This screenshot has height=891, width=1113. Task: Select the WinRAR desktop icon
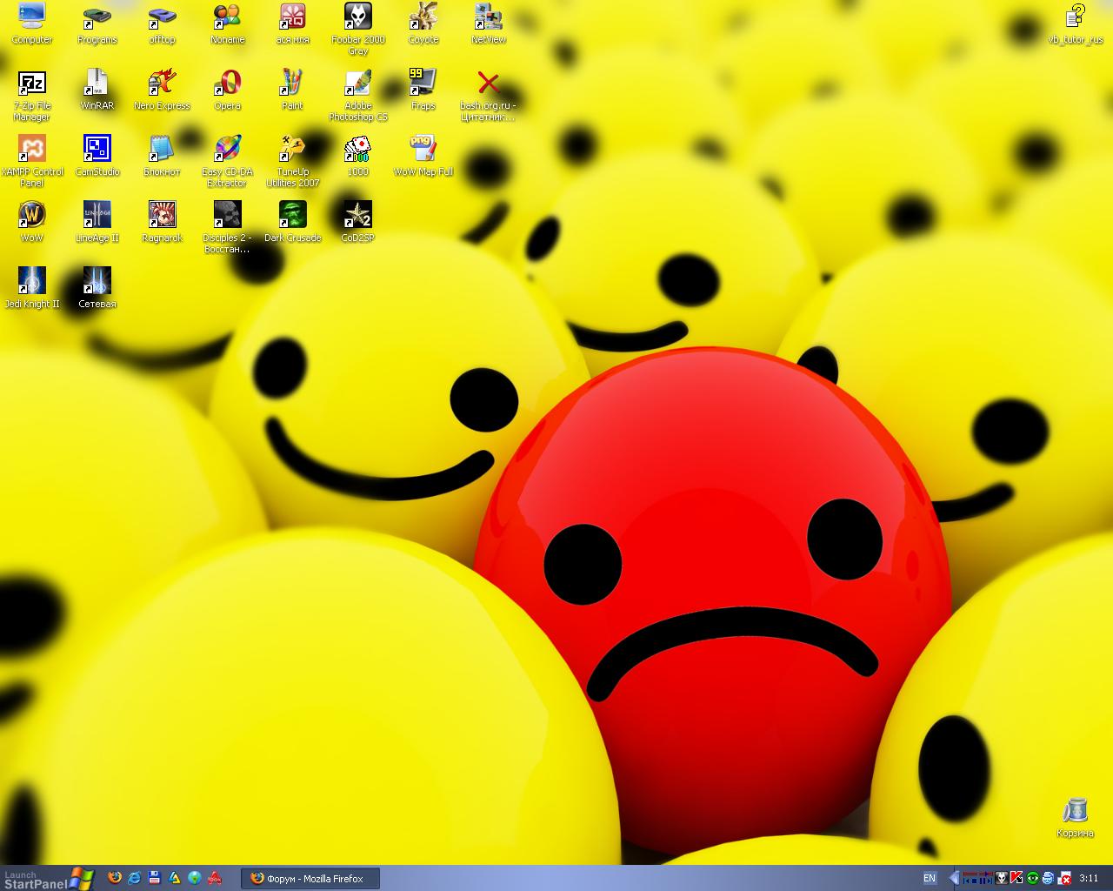point(97,90)
